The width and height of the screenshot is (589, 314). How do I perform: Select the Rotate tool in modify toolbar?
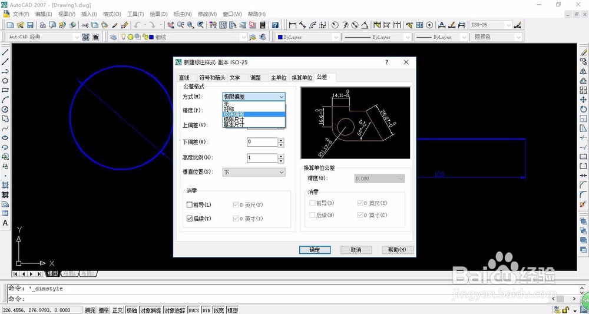click(583, 110)
